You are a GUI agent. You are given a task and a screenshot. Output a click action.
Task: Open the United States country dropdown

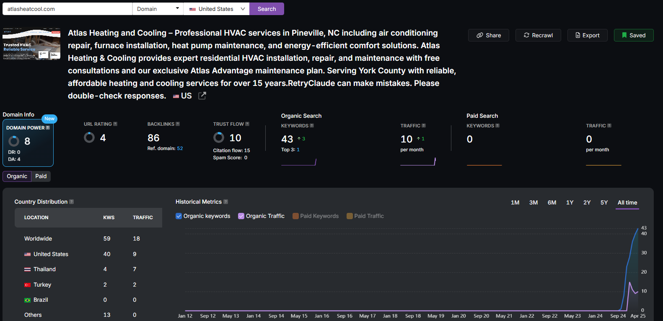(217, 9)
